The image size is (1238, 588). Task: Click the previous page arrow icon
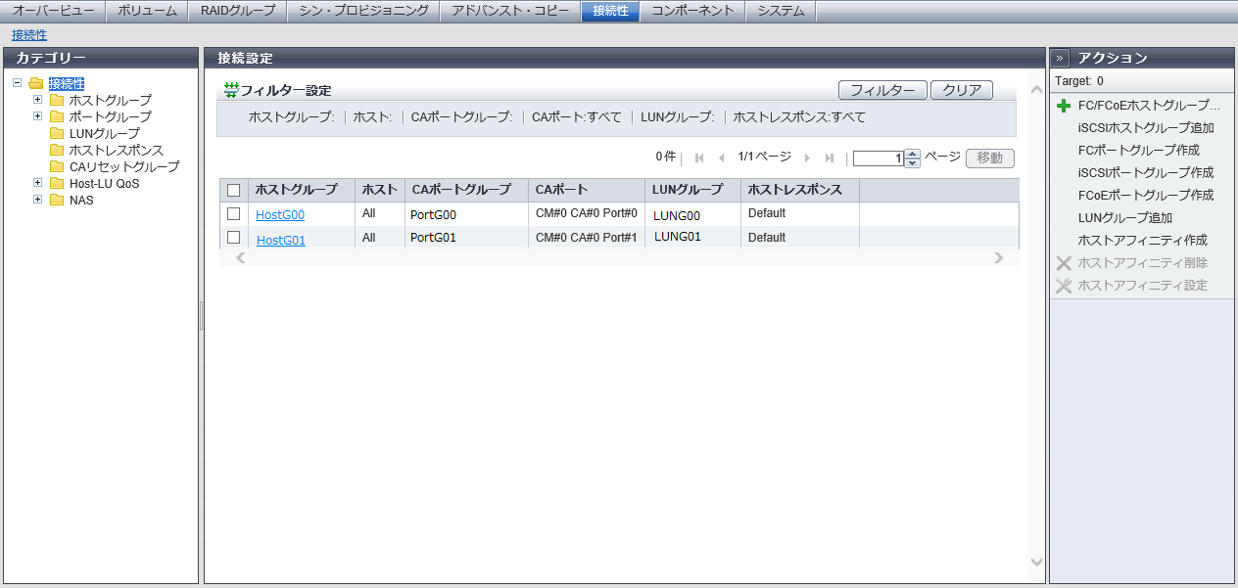pyautogui.click(x=722, y=158)
